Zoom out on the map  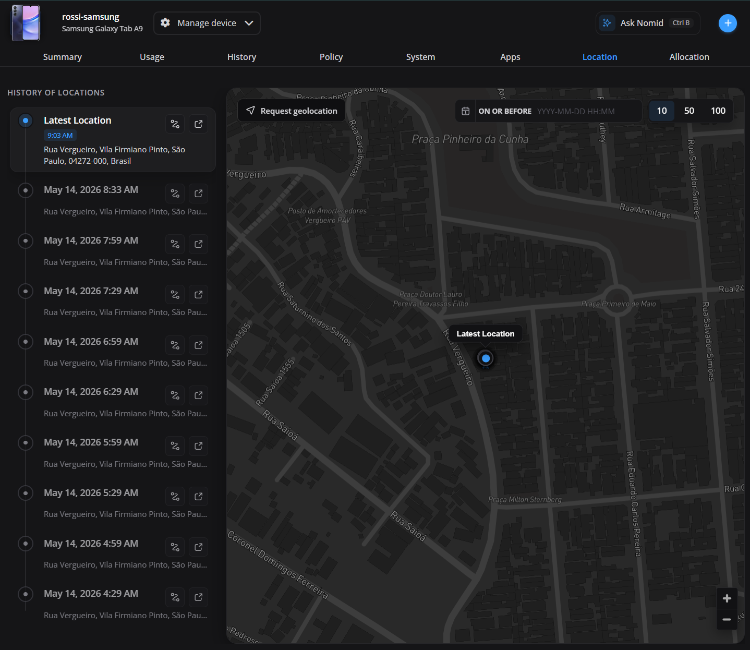[x=727, y=619]
